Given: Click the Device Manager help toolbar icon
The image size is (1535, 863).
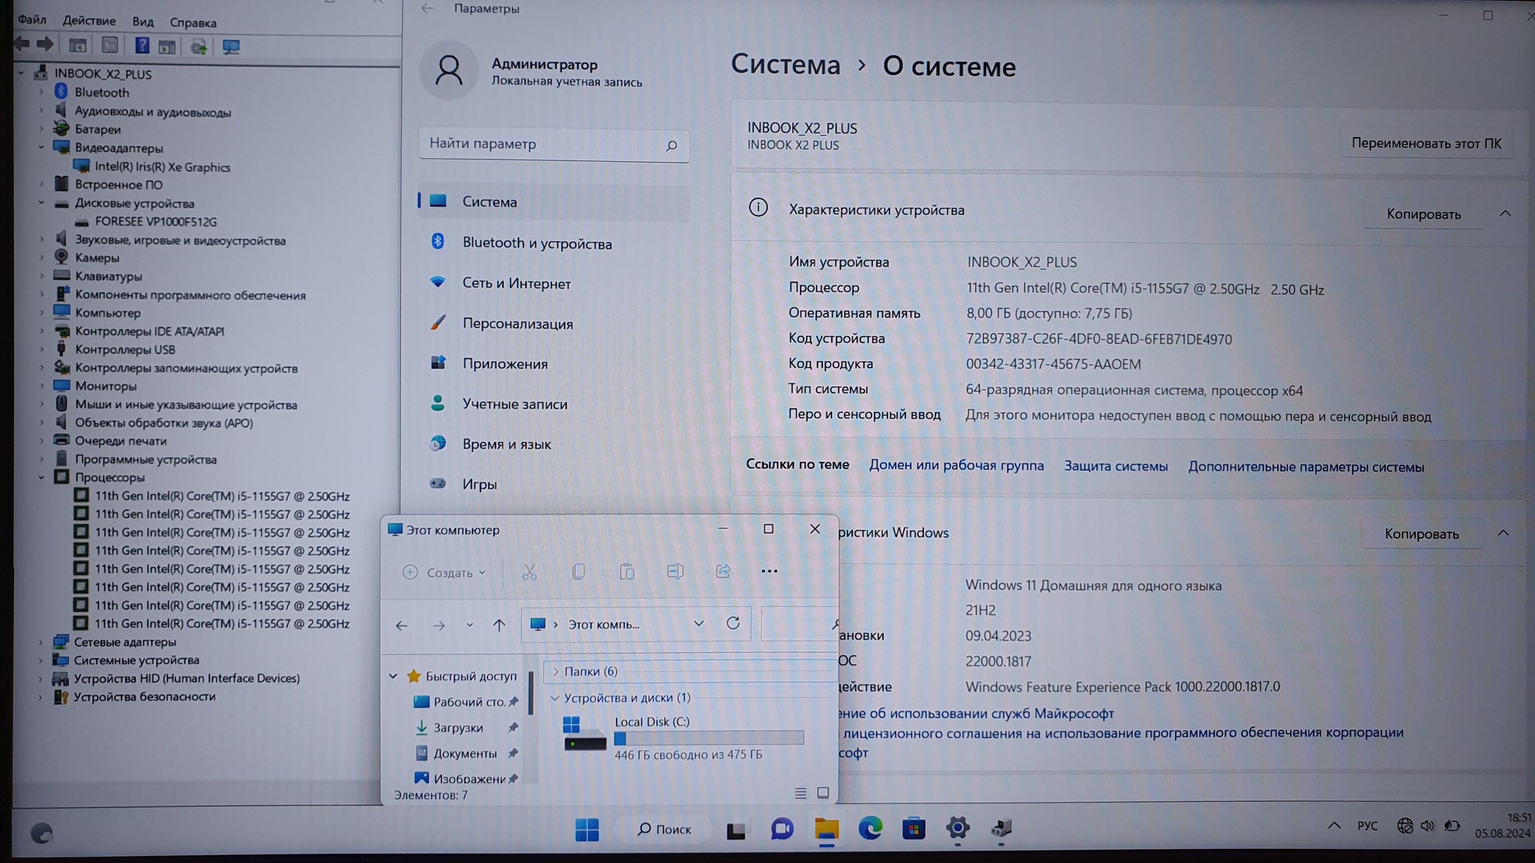Looking at the screenshot, I should 142,46.
